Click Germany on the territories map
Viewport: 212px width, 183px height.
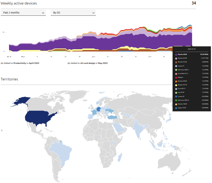click(x=99, y=109)
